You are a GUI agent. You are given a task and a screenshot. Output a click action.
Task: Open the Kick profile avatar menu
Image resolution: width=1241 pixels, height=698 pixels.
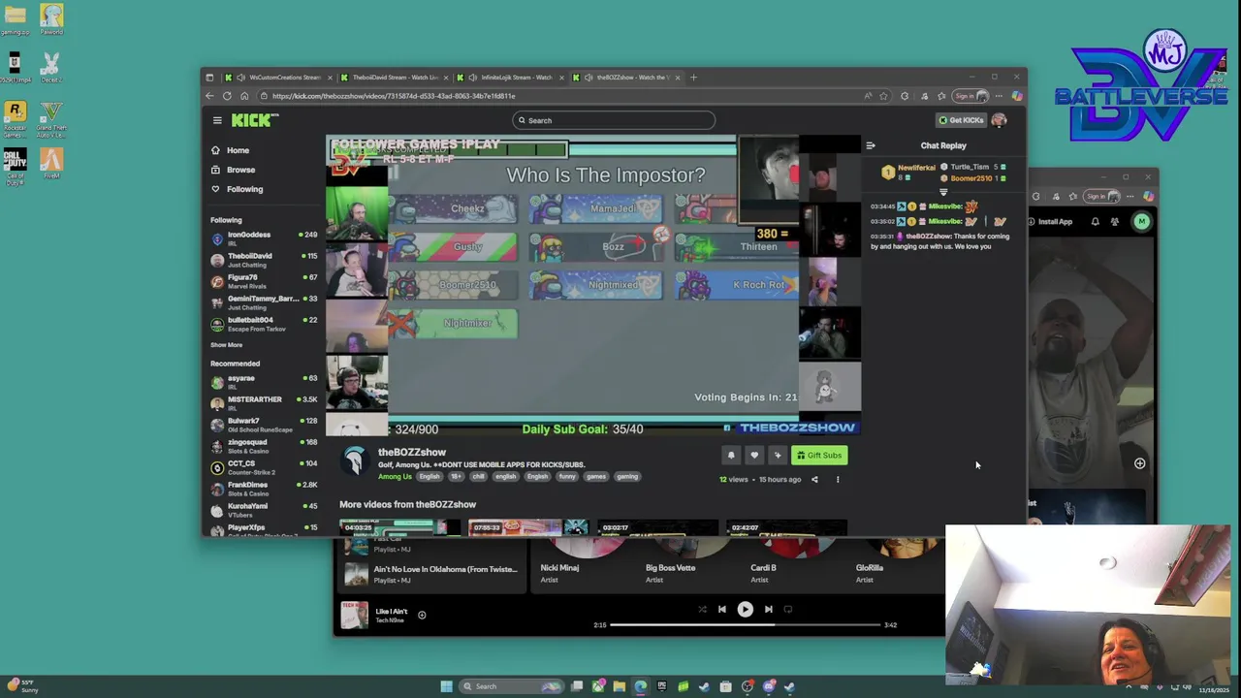pyautogui.click(x=1000, y=120)
